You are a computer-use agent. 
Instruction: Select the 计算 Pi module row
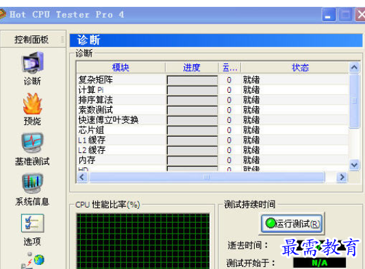(x=212, y=90)
